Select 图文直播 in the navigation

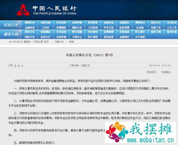[77, 32]
